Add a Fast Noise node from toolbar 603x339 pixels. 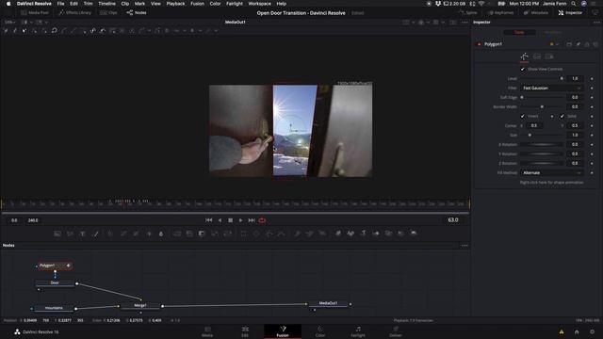(x=70, y=234)
